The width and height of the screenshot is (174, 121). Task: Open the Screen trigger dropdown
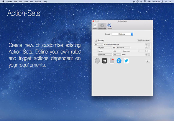pyautogui.click(x=105, y=51)
